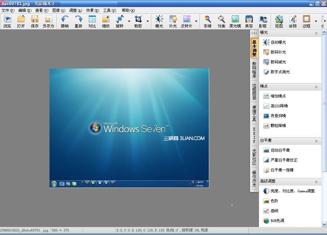
Task: Switch to EXIF side tab
Action: point(254,135)
